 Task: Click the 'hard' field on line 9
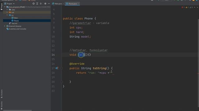click(x=80, y=32)
